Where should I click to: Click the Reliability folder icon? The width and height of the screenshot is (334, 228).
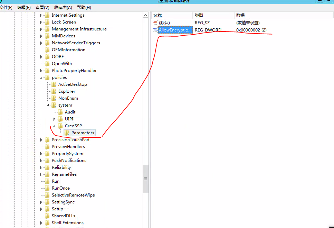pyautogui.click(x=47, y=167)
